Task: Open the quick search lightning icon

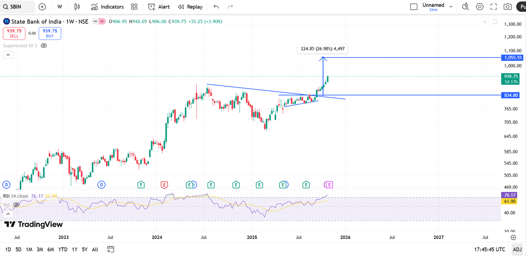Action: point(466,7)
